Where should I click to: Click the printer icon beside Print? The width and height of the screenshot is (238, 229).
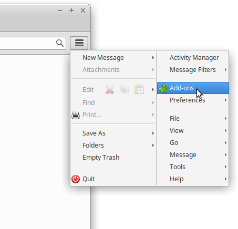click(76, 115)
